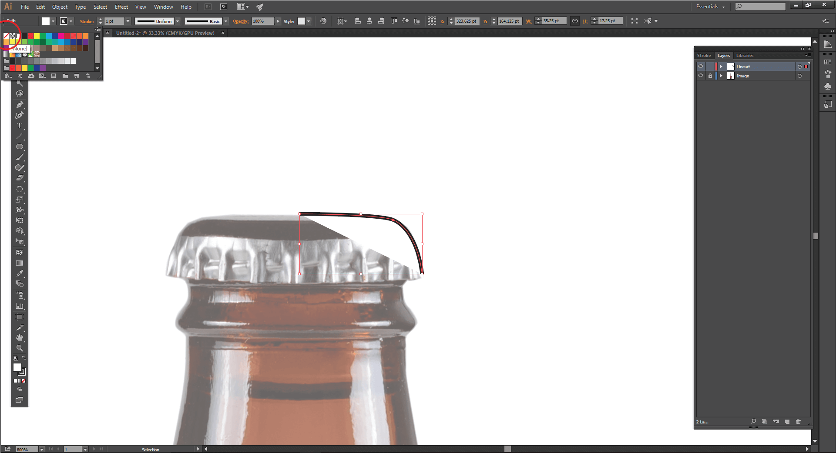Select the [None] color swatch
The image size is (836, 453).
7,36
